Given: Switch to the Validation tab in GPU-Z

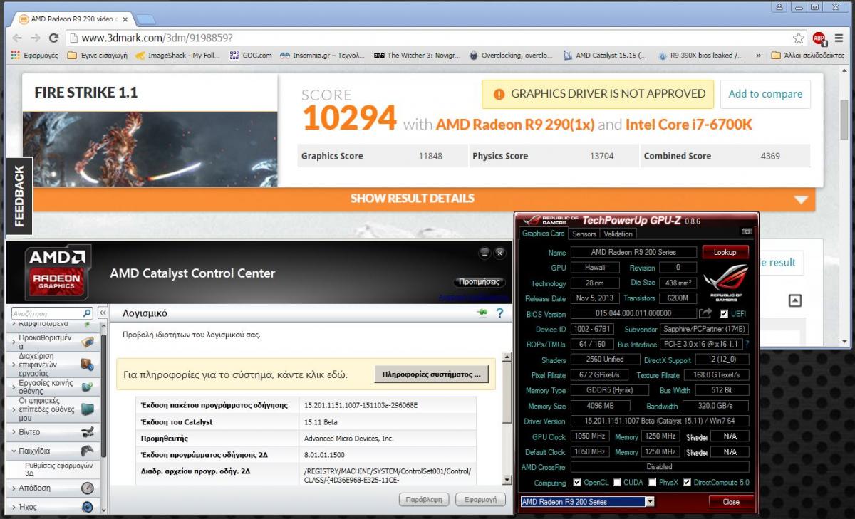Looking at the screenshot, I should 618,234.
